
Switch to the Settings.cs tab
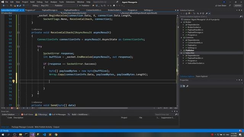coord(148,10)
